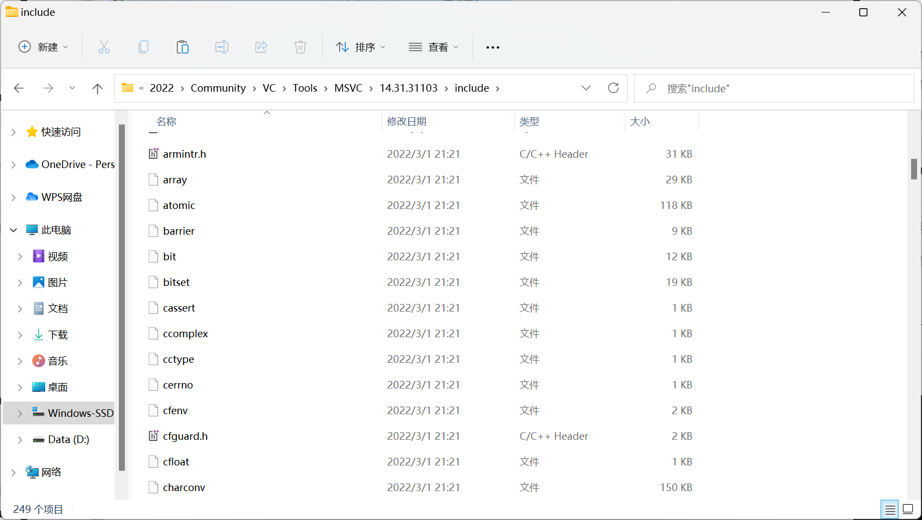The width and height of the screenshot is (922, 520).
Task: Switch to details view in status bar
Action: click(890, 509)
